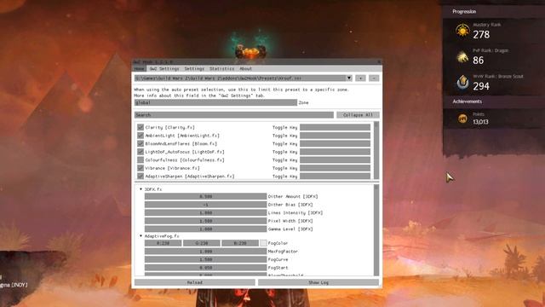Open the preset path dropdown
Image resolution: width=545 pixels, height=307 pixels.
pyautogui.click(x=349, y=78)
